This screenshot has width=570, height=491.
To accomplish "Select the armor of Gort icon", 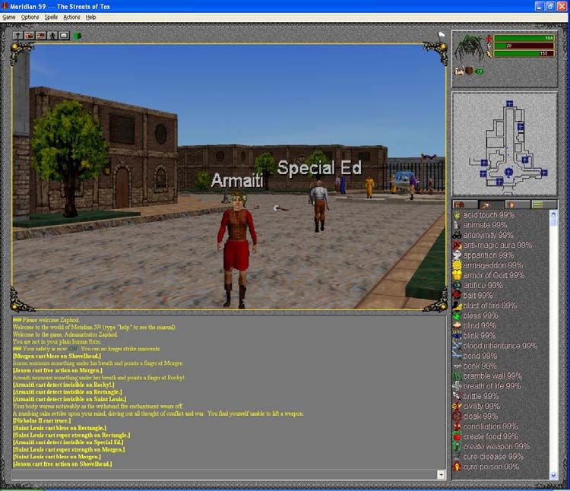I will 457,275.
